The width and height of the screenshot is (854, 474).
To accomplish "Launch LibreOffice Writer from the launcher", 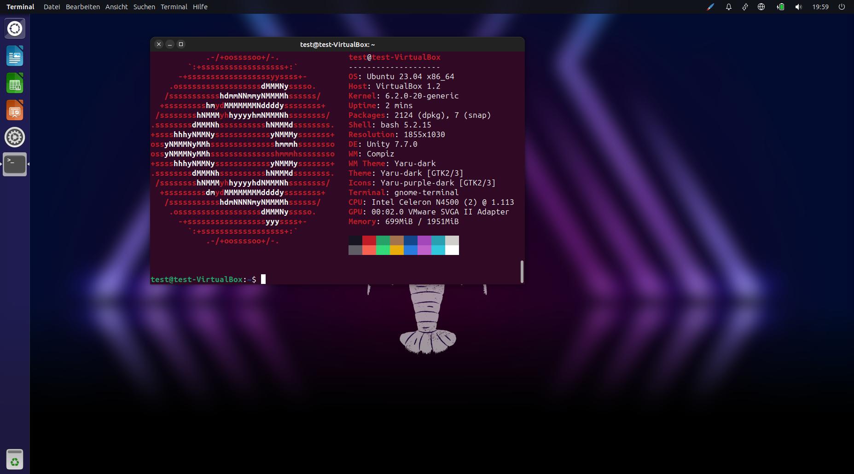I will click(x=15, y=56).
